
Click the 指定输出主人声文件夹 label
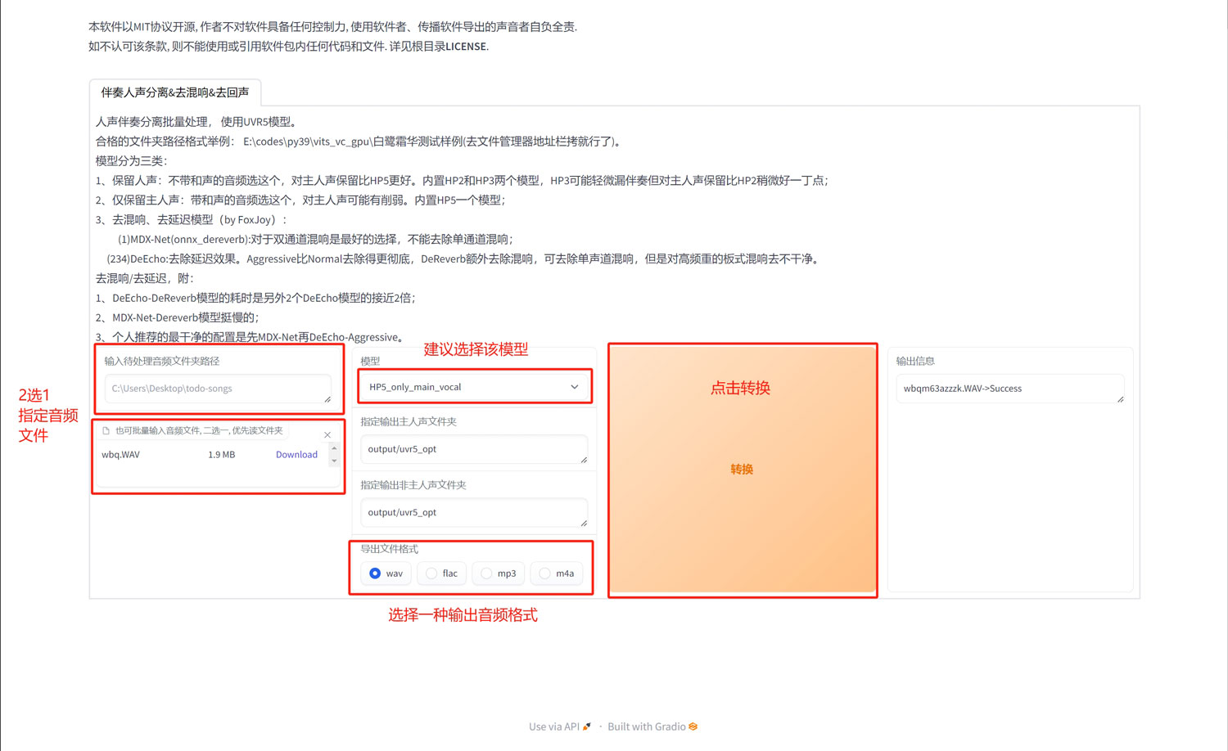(409, 422)
